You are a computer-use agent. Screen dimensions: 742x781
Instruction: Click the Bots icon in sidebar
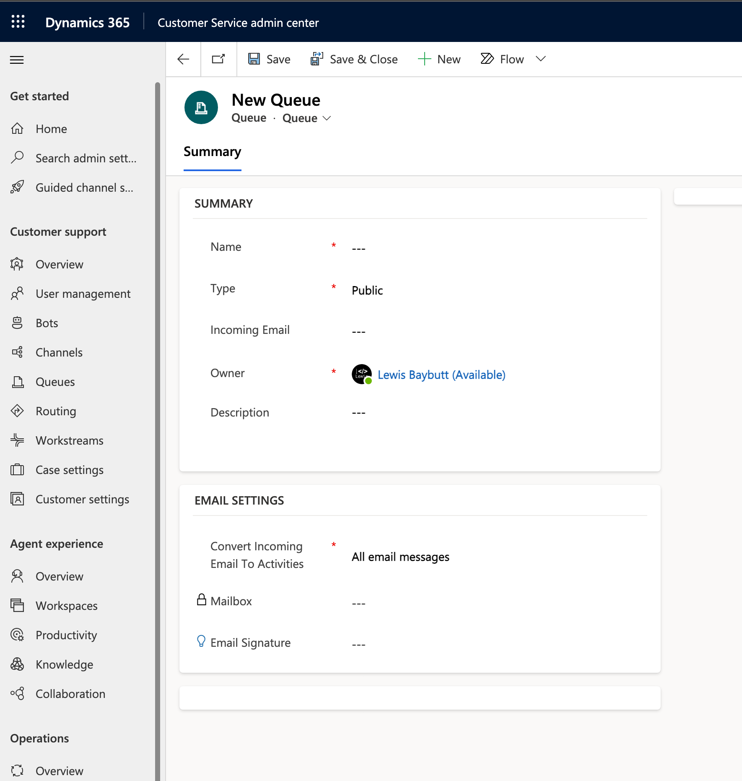tap(17, 323)
